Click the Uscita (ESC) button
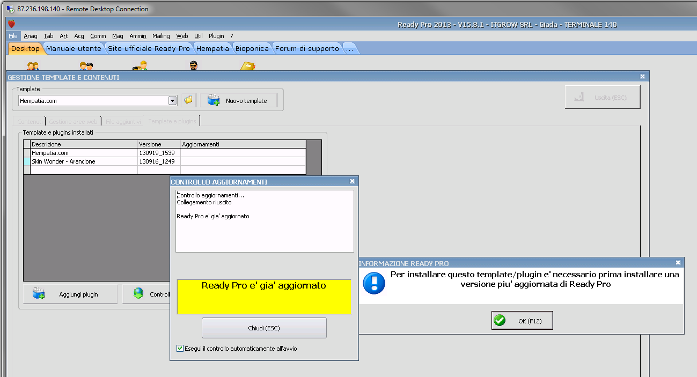The image size is (697, 377). coord(603,98)
